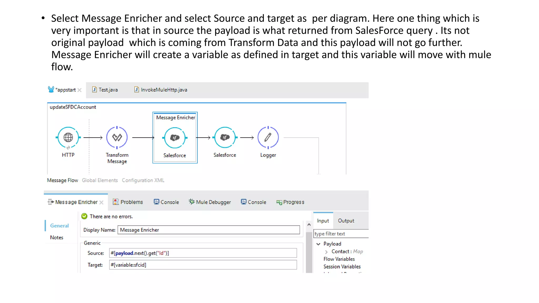Open the Problems tab

point(128,202)
